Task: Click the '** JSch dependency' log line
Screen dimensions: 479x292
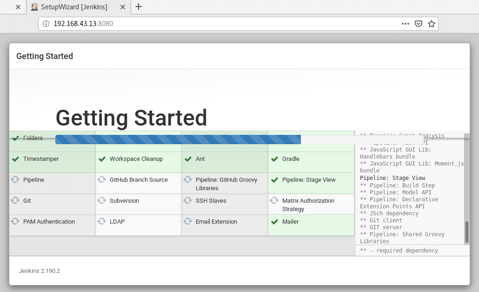Action: click(x=389, y=213)
